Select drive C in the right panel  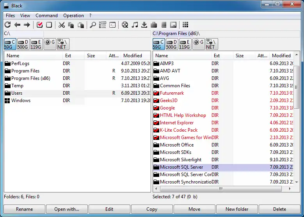point(159,44)
